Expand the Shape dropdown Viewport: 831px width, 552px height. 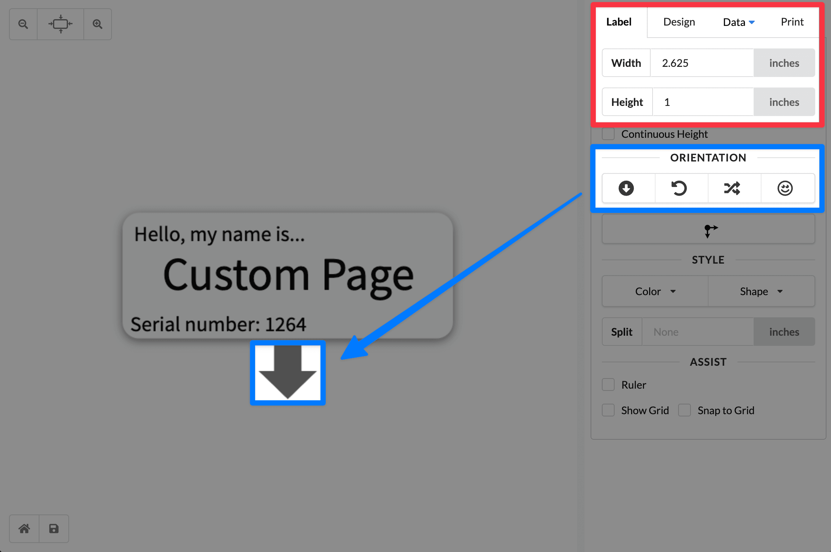coord(761,291)
